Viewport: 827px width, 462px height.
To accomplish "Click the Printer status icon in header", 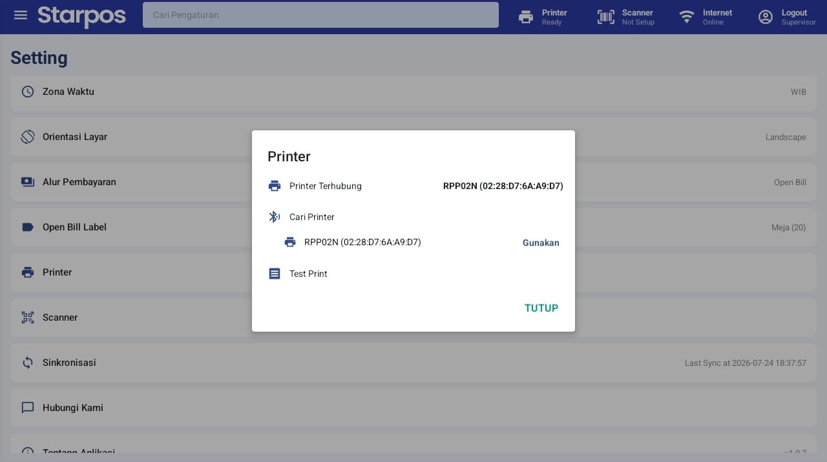I will 526,17.
